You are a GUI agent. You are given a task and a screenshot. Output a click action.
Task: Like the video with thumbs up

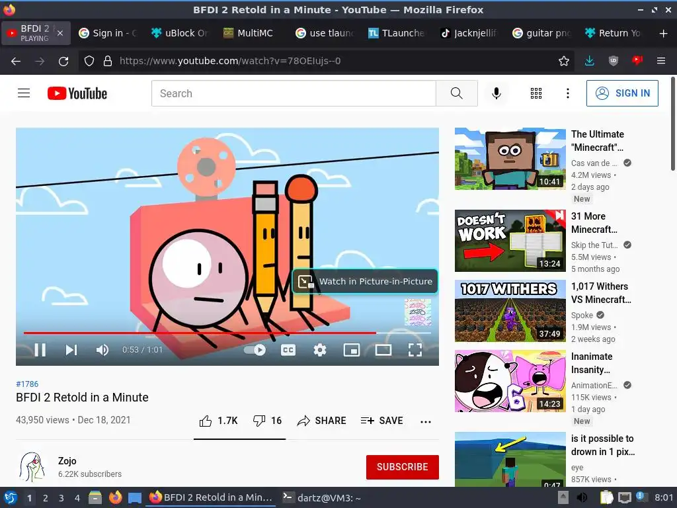point(218,421)
